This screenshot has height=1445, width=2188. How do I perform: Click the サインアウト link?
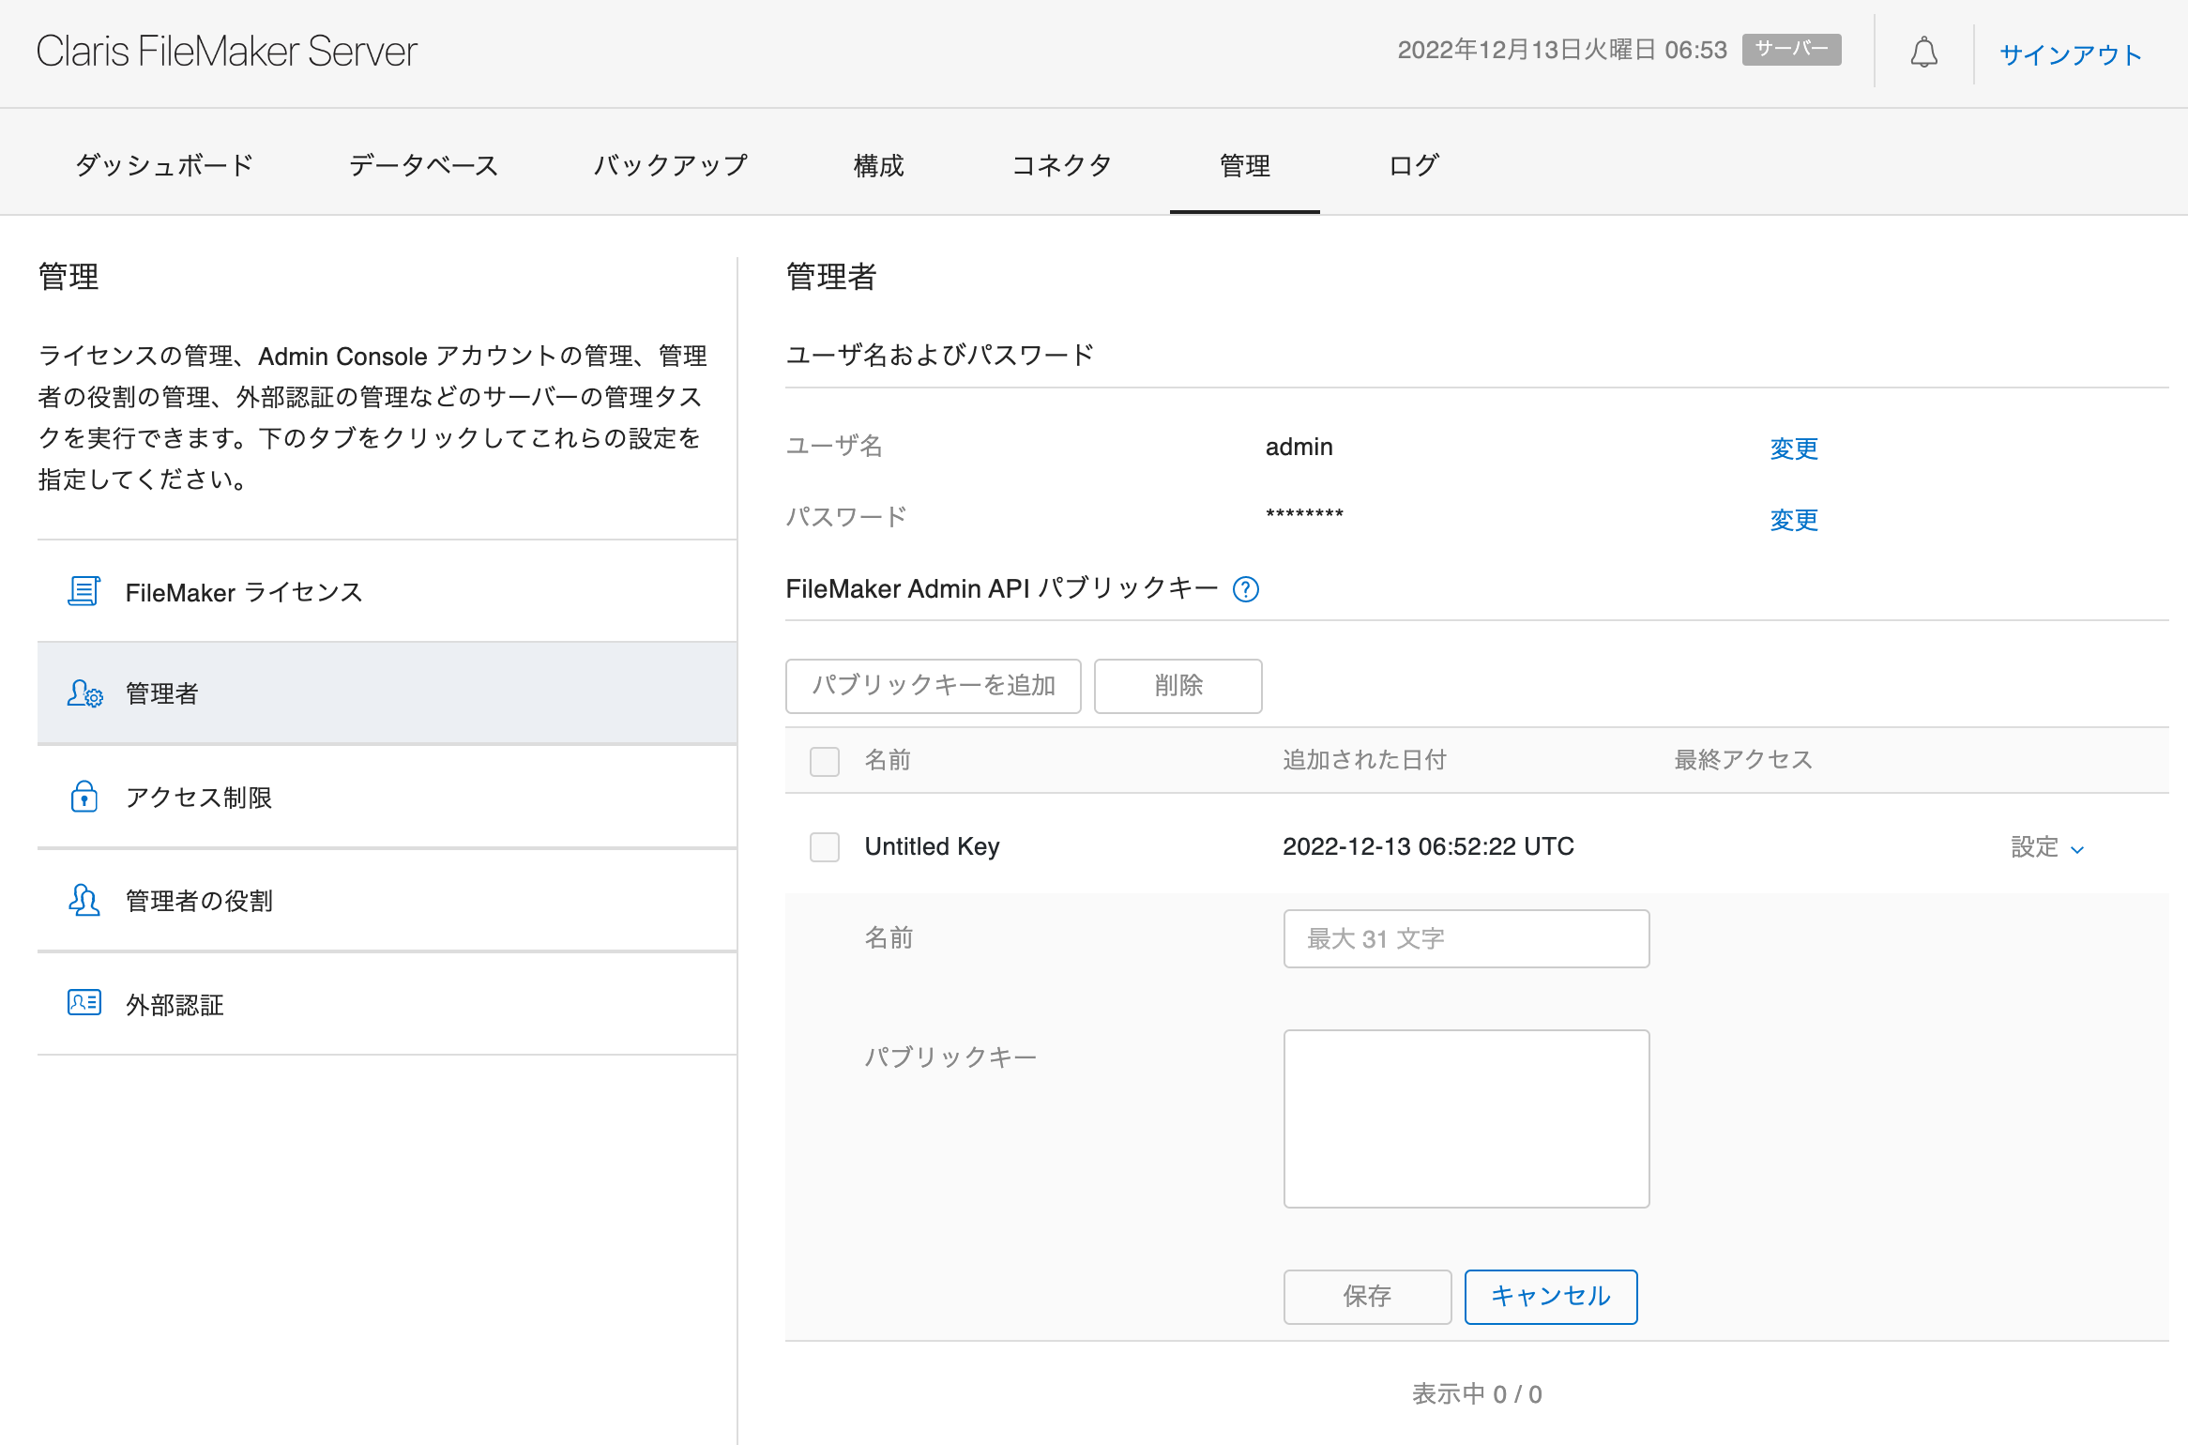coord(2070,54)
